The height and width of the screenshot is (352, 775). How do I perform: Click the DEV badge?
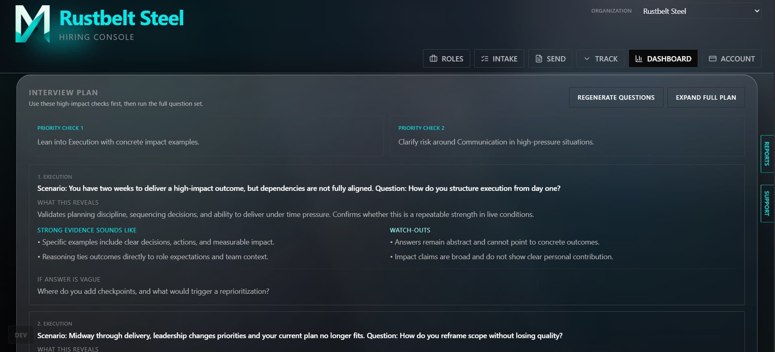tap(21, 335)
